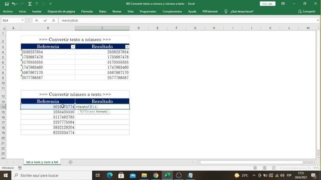Click the AutoSum sigma icon
Image resolution: width=321 pixels, height=180 pixels.
tap(30, 4)
